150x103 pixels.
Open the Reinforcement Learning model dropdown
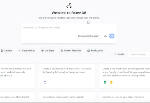coord(89,36)
